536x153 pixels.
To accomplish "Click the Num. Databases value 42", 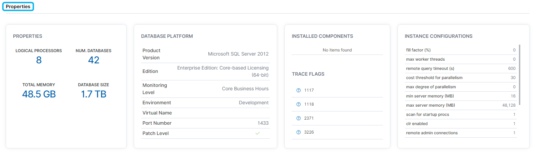I will coord(94,60).
